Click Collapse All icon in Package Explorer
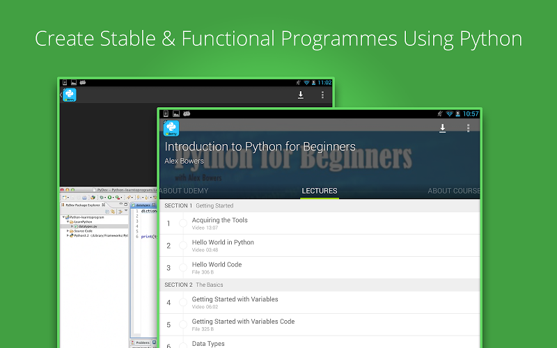Image resolution: width=557 pixels, height=348 pixels. click(x=107, y=212)
